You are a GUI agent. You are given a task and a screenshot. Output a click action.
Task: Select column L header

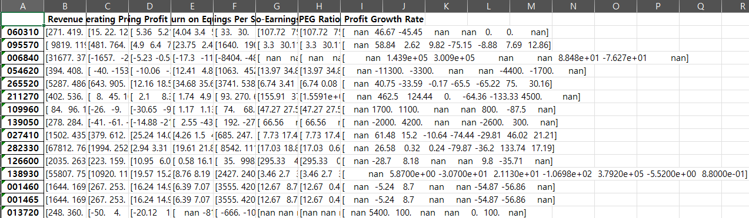(488, 6)
